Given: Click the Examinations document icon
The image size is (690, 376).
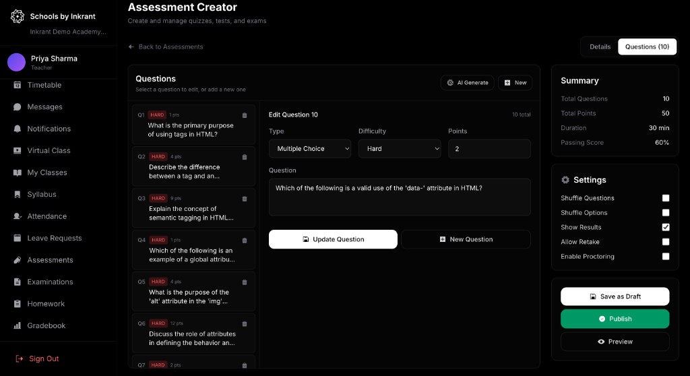Looking at the screenshot, I should (x=17, y=282).
